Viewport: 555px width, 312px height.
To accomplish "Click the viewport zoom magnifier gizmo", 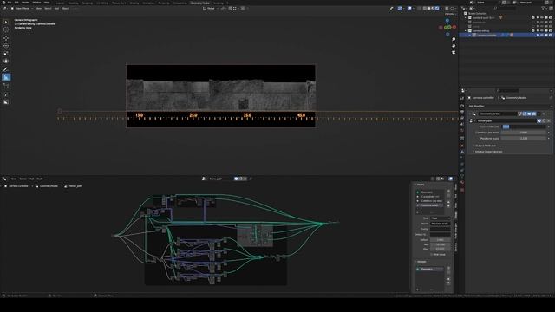I will (454, 39).
